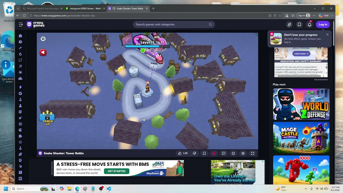Click the red back arrow in the game
Screen dimensions: 343x193
43,52
